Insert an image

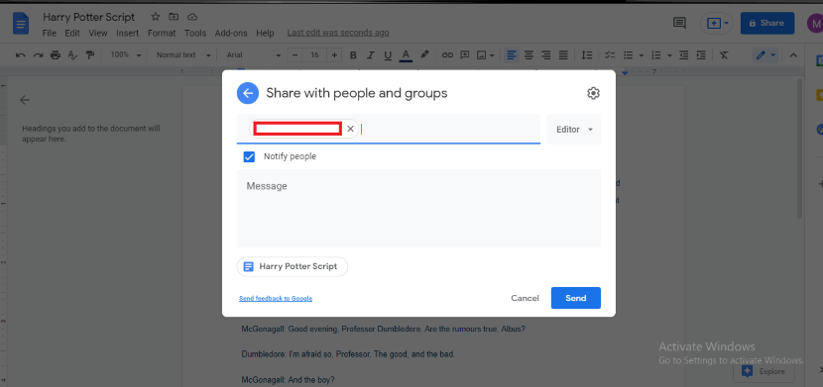coord(481,55)
